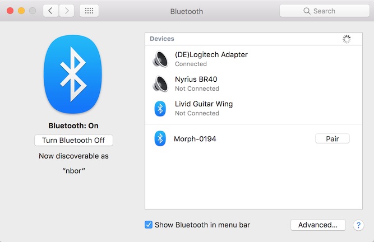This screenshot has width=374, height=242.
Task: Click the scanning spinner in Devices header
Action: 347,39
